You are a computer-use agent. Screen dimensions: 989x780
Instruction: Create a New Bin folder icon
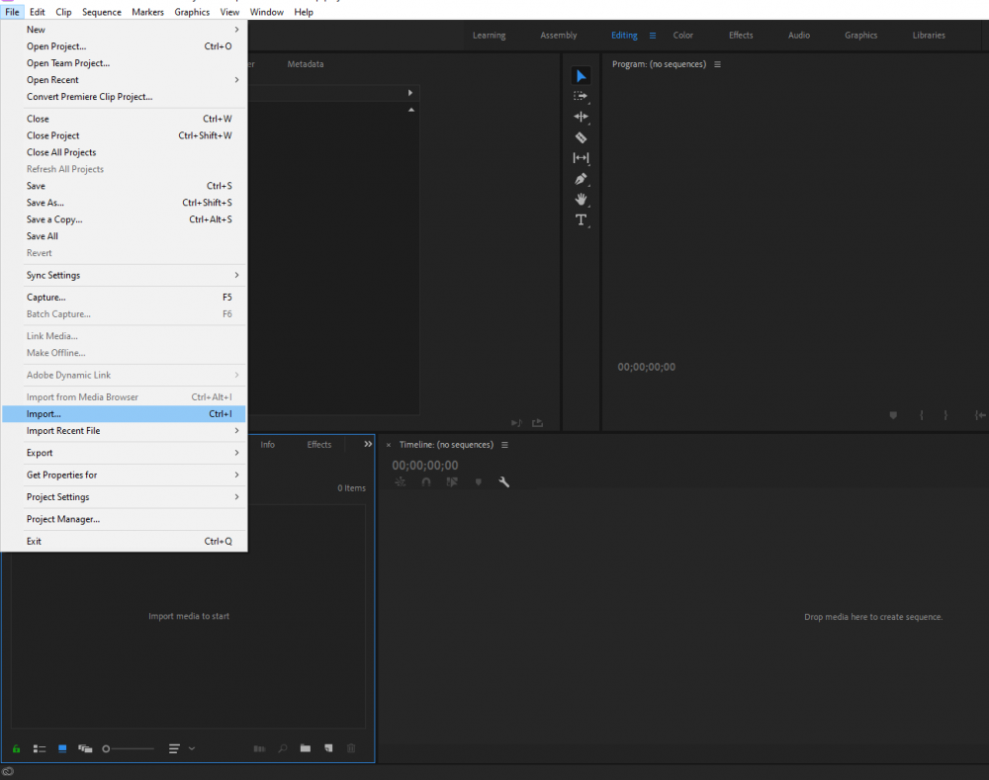click(x=306, y=748)
